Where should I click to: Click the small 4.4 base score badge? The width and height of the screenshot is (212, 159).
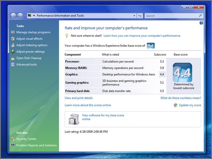point(151,46)
